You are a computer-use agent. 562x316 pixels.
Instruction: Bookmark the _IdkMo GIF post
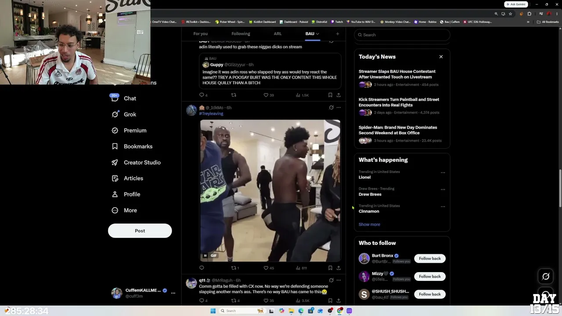coord(330,268)
